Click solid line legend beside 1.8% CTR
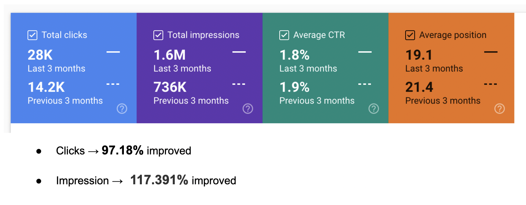This screenshot has height=205, width=526. [365, 52]
